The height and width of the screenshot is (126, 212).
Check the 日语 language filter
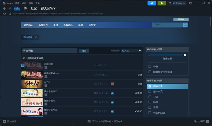click(150, 97)
